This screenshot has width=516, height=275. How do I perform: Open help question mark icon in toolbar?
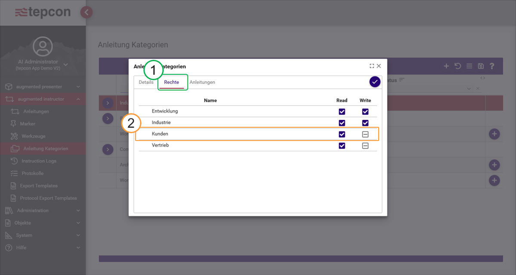pyautogui.click(x=492, y=66)
